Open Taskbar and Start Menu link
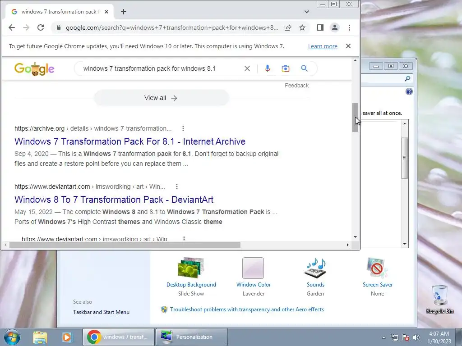Viewport: 462px width, 346px height. [101, 312]
